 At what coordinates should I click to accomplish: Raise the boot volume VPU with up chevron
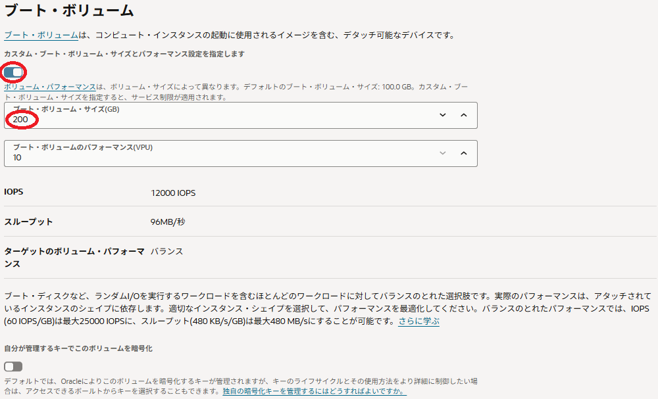(x=463, y=153)
